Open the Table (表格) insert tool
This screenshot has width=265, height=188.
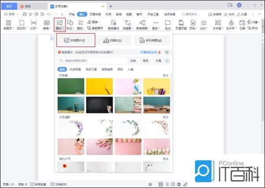tap(47, 25)
